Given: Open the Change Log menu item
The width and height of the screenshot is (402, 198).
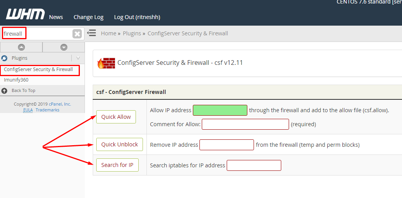Looking at the screenshot, I should pos(88,17).
